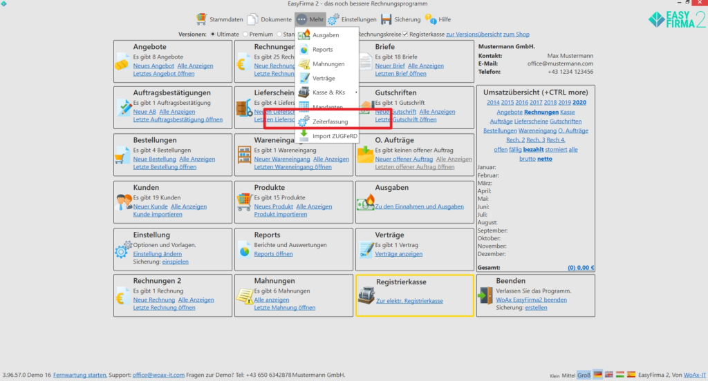708x381 pixels.
Task: Open Zur elektr. Registrierkasse link
Action: [409, 301]
